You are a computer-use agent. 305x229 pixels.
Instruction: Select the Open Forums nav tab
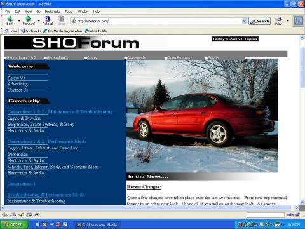tap(179, 57)
